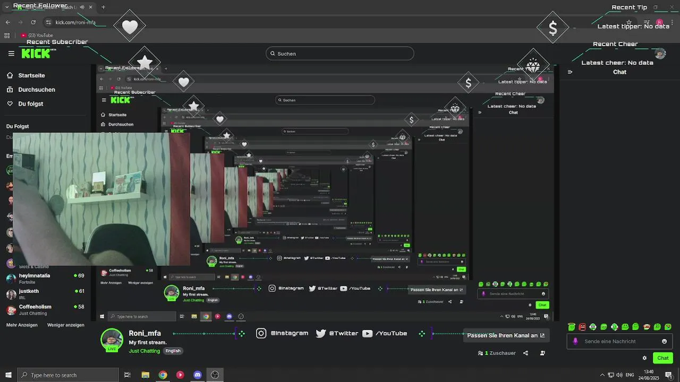Click the large English language tag
The image size is (680, 382).
coord(173,351)
